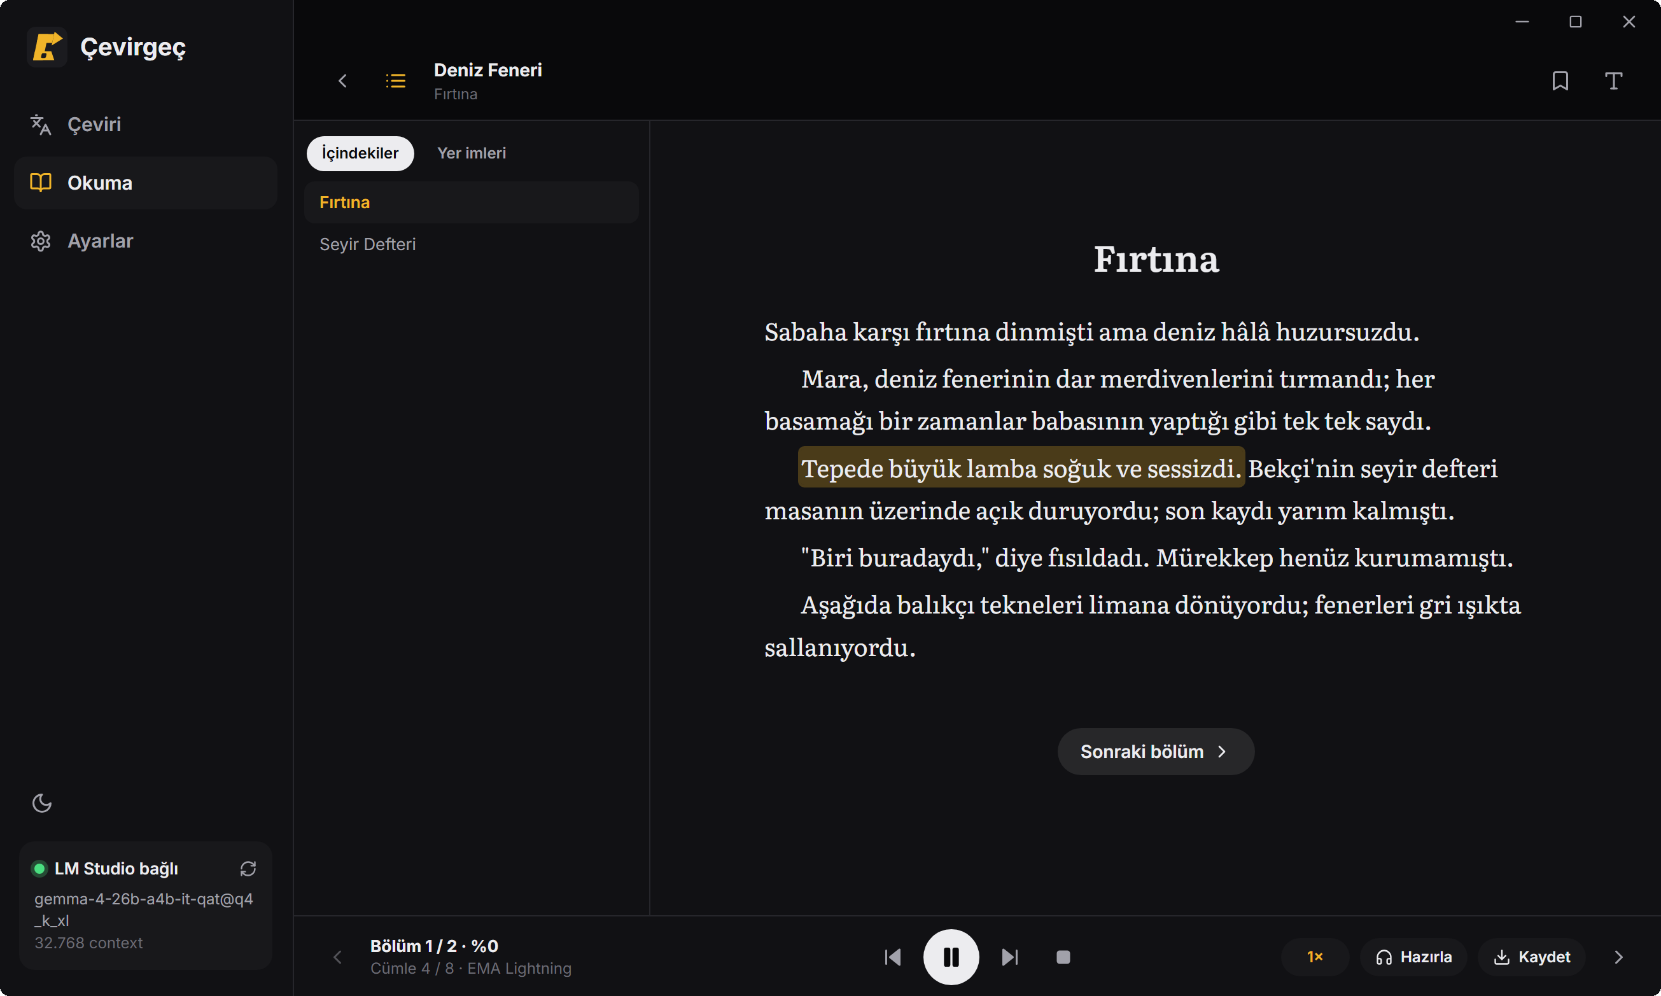
Task: Toggle the table of contents list icon
Action: click(396, 81)
